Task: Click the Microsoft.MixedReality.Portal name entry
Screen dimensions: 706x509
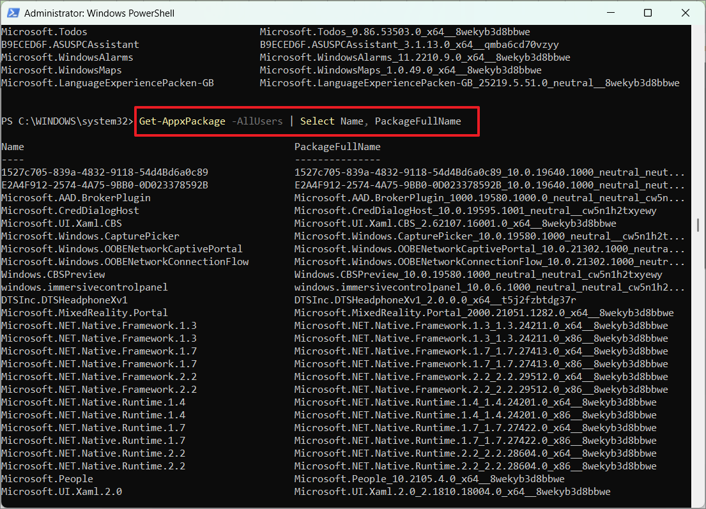Action: click(84, 313)
